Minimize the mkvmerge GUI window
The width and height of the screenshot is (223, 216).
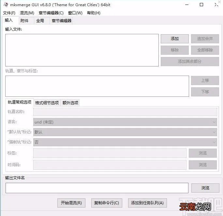tap(187, 5)
